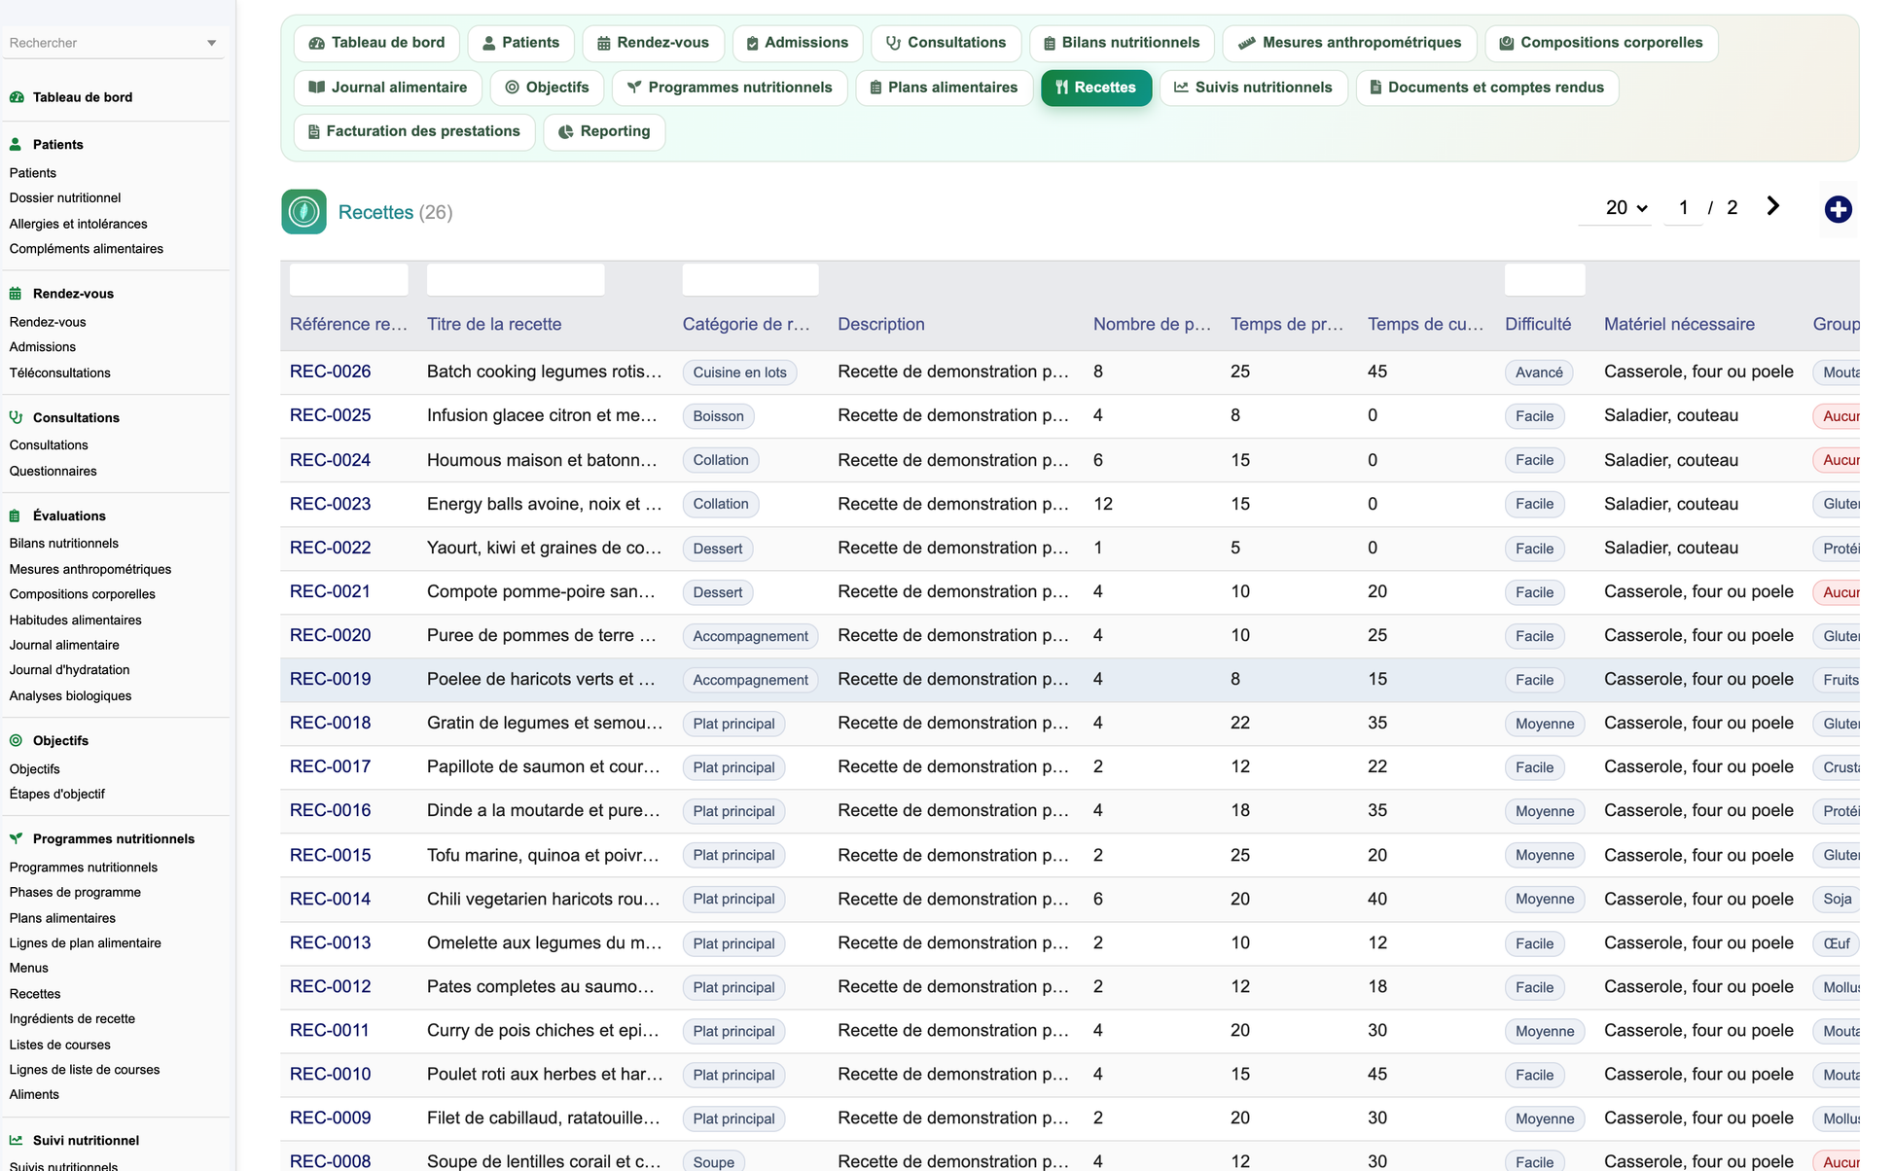
Task: Click the Recettes fork-and-knife icon
Action: (x=1061, y=88)
